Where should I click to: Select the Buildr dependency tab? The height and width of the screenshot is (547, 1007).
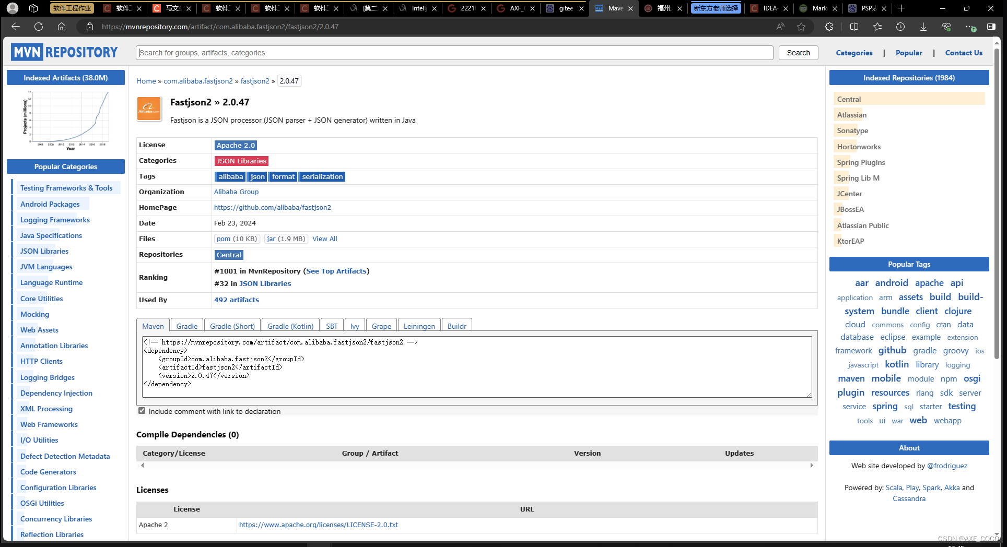tap(456, 326)
